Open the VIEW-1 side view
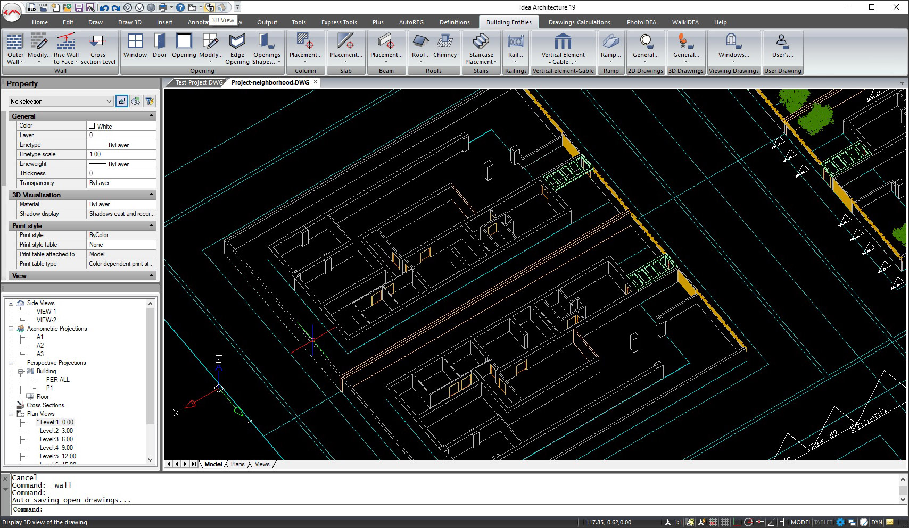Screen dimensions: 909x528 tap(46, 312)
